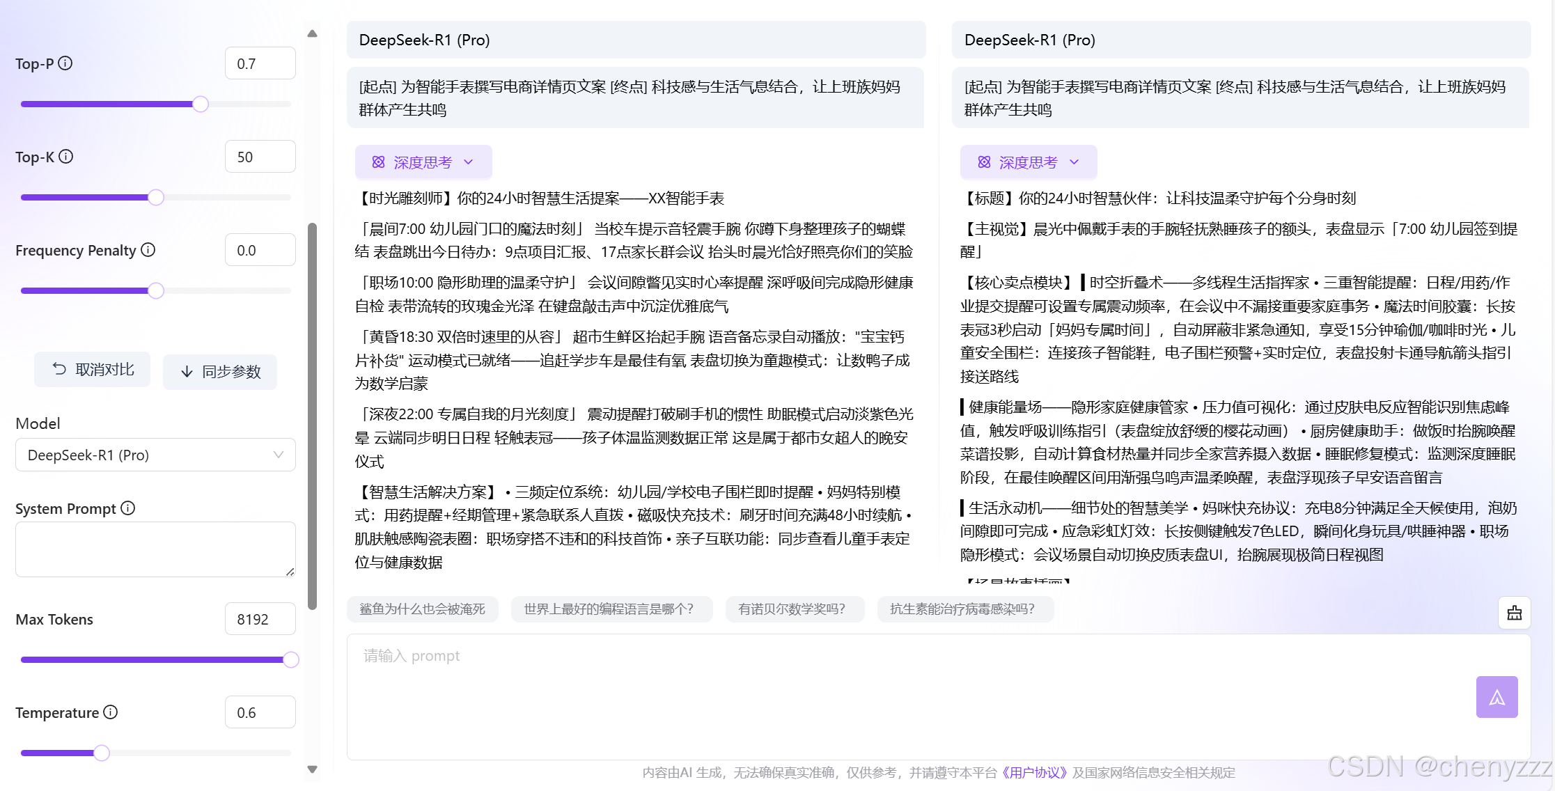The image size is (1555, 791).
Task: Expand left panel 深度思考 section
Action: 423,162
